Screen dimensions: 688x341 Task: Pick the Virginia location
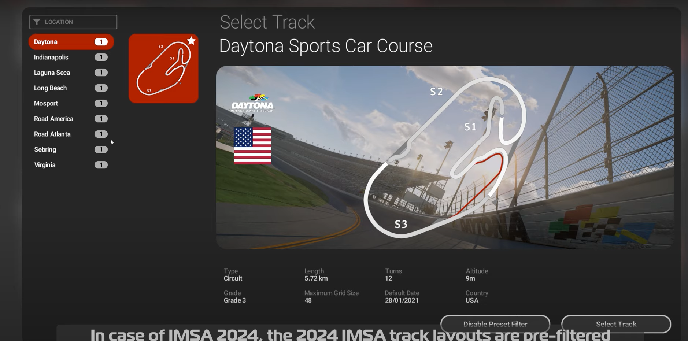coord(71,165)
